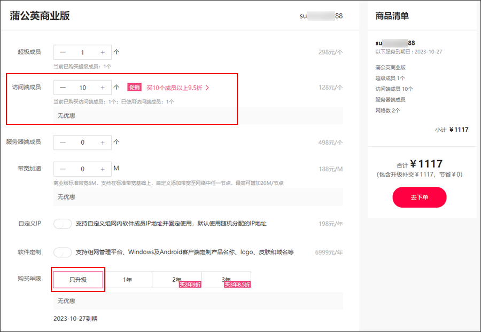The width and height of the screenshot is (481, 332).
Task: Click 服务器端成员 line in 商品清单
Action: [390, 100]
